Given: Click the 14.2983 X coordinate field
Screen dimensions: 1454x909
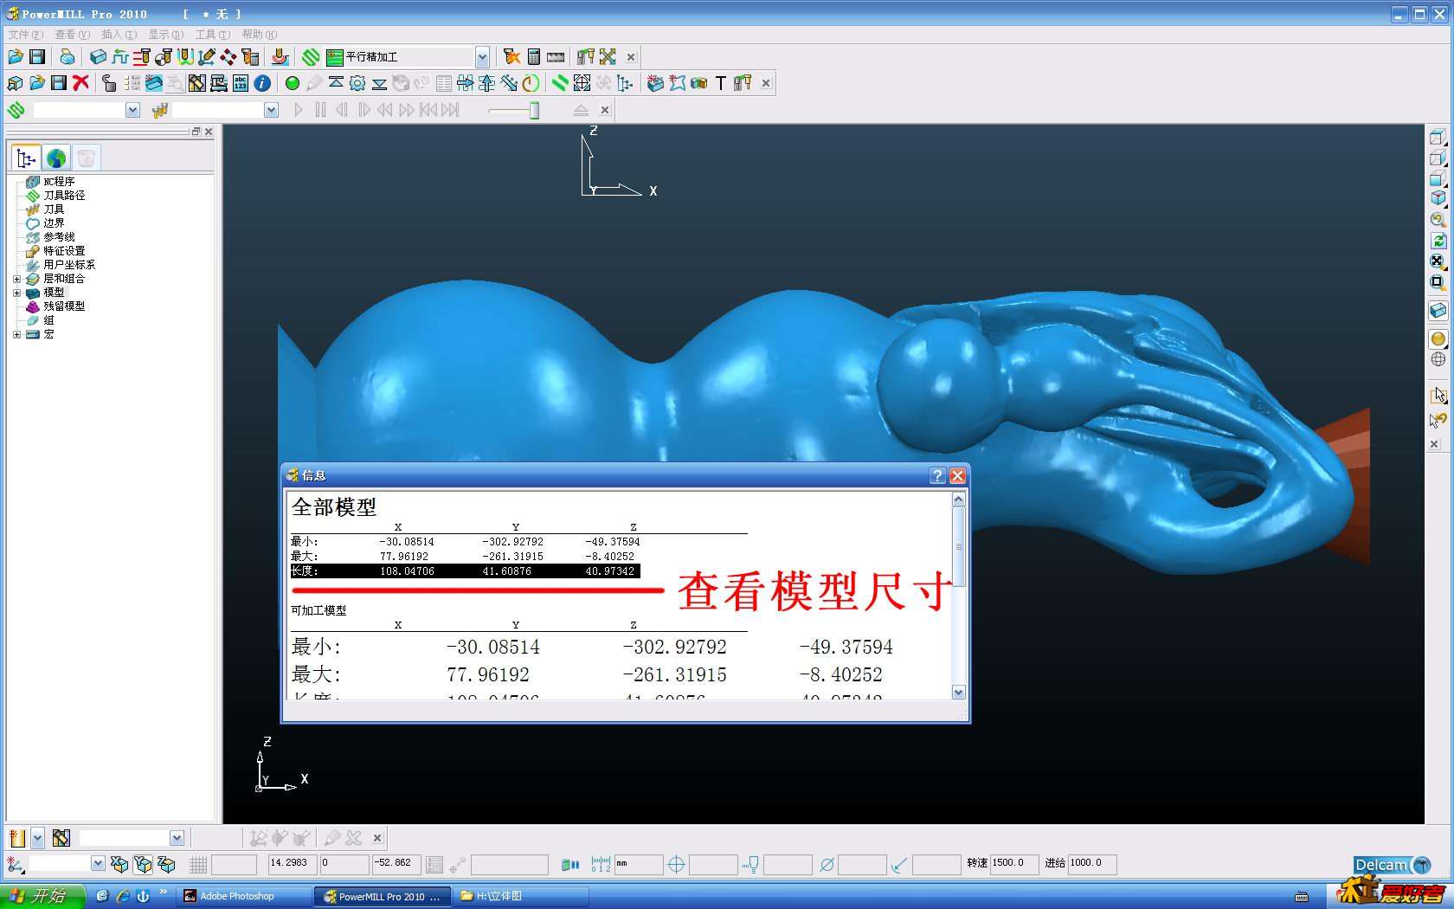Looking at the screenshot, I should coord(293,864).
